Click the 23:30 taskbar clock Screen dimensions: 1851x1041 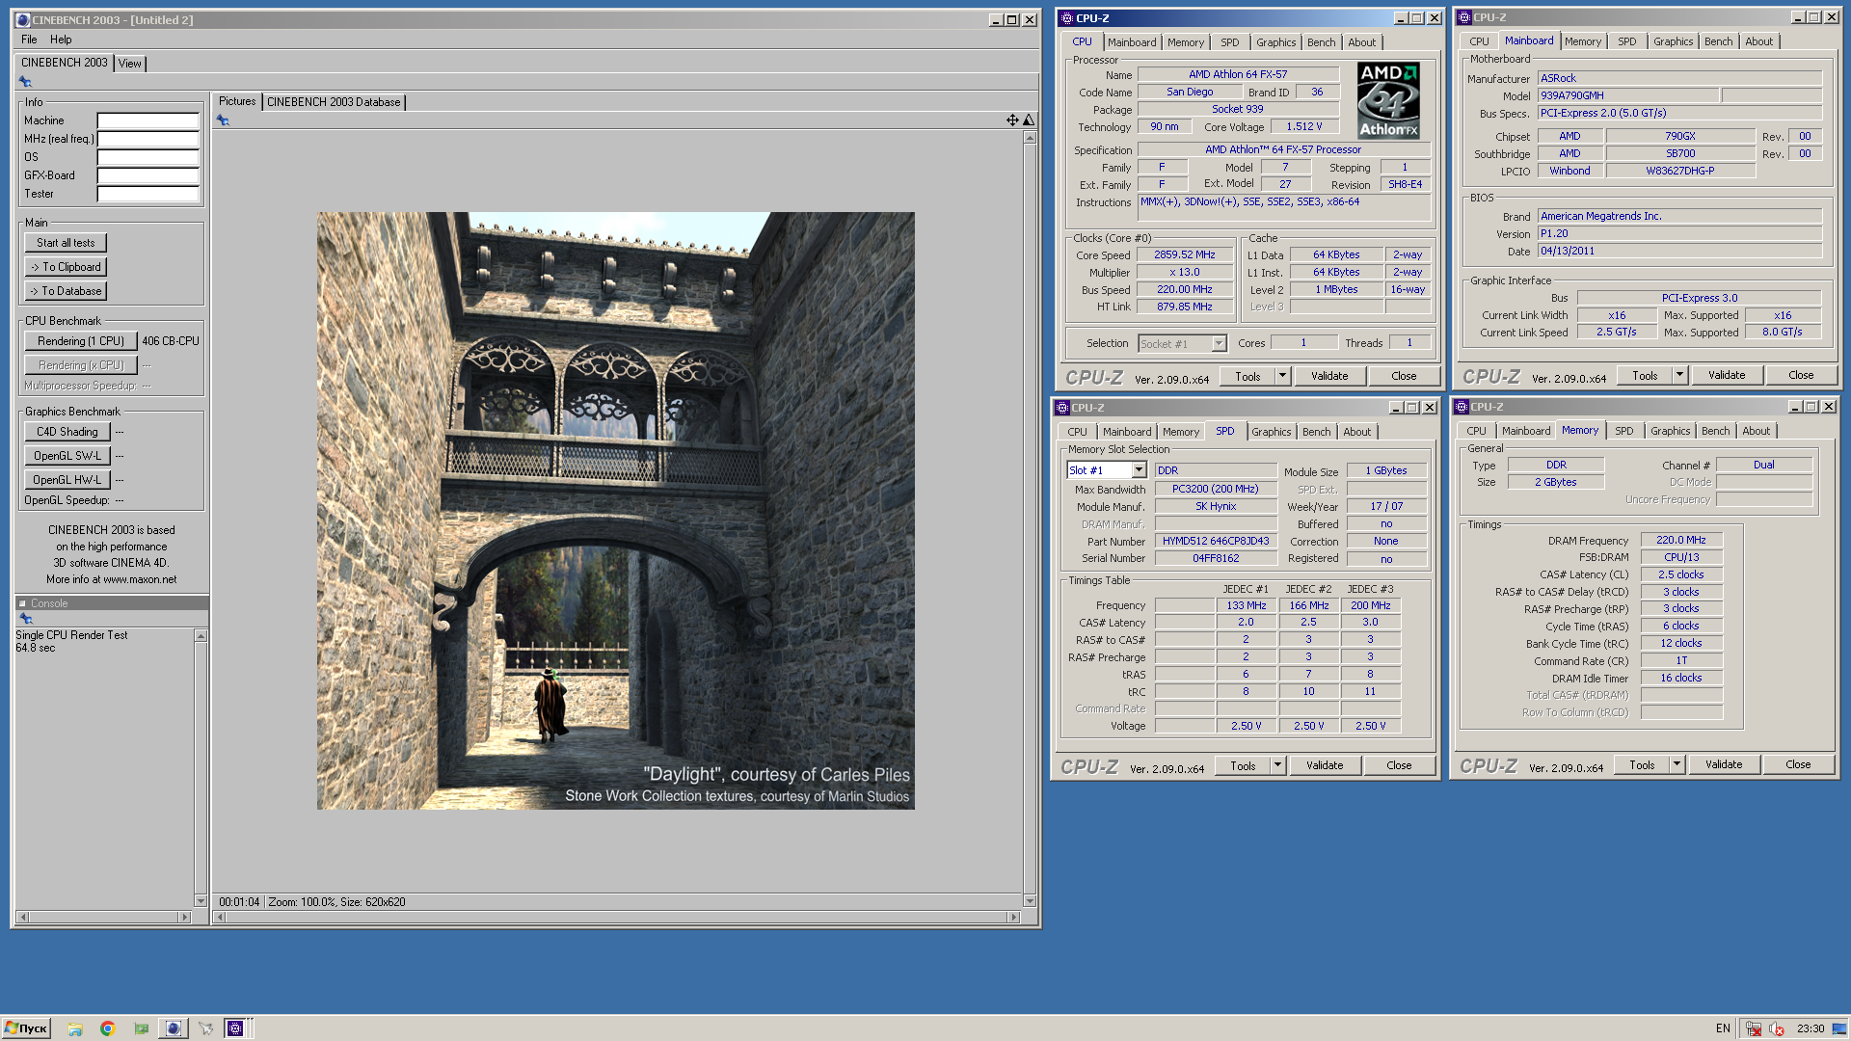(1811, 1028)
